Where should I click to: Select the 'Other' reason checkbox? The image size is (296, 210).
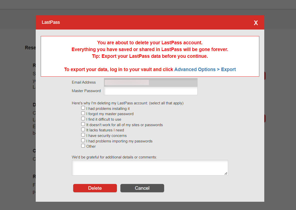click(x=83, y=146)
